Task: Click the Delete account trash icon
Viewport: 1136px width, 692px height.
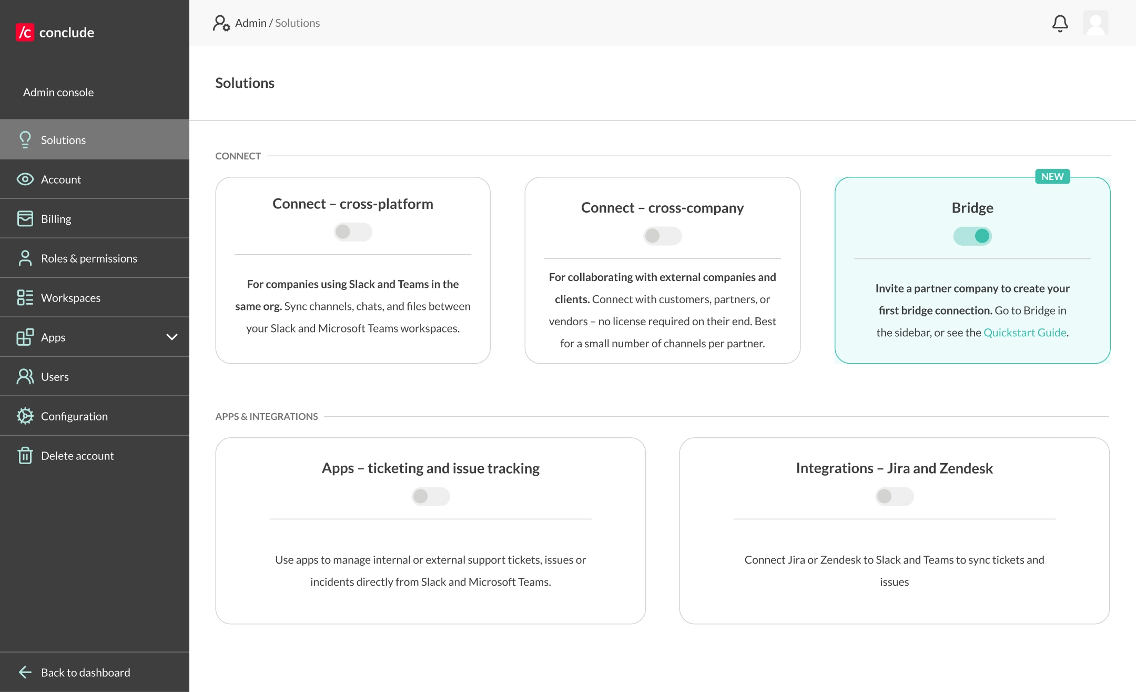Action: (25, 455)
